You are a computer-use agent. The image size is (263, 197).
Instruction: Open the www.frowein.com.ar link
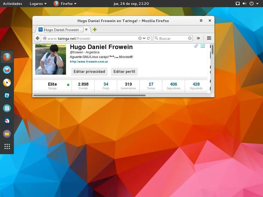[89, 62]
